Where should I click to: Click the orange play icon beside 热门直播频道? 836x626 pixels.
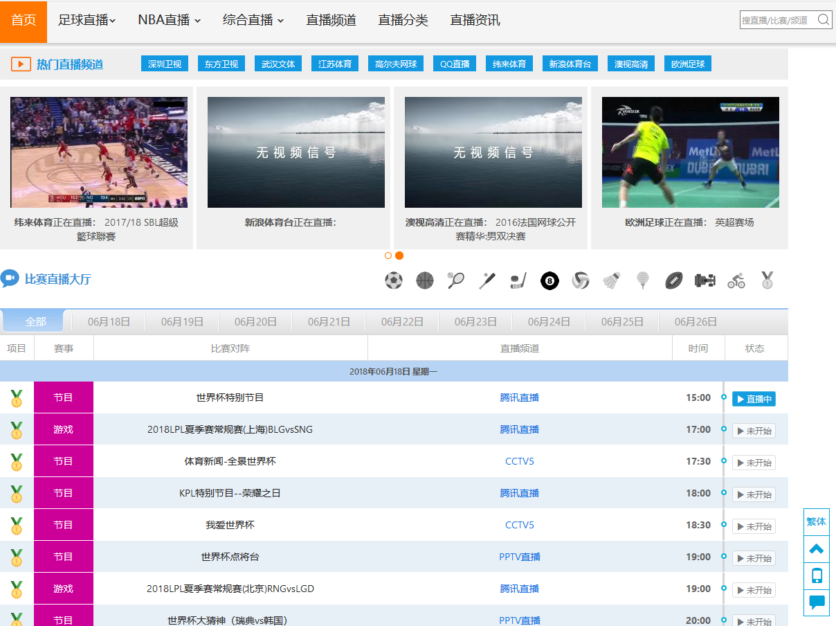coord(21,64)
